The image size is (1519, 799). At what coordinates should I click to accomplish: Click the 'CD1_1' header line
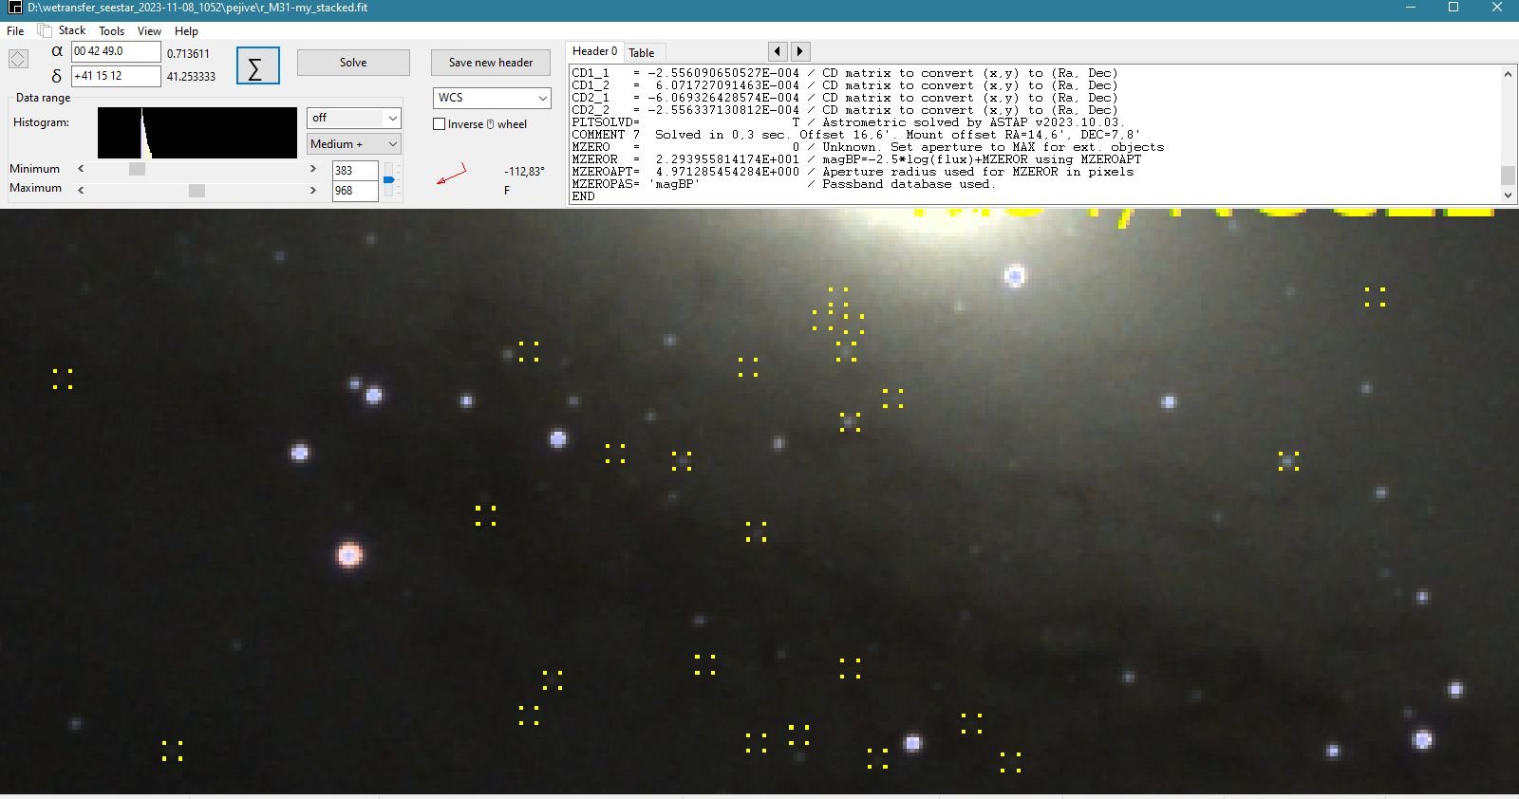(845, 73)
